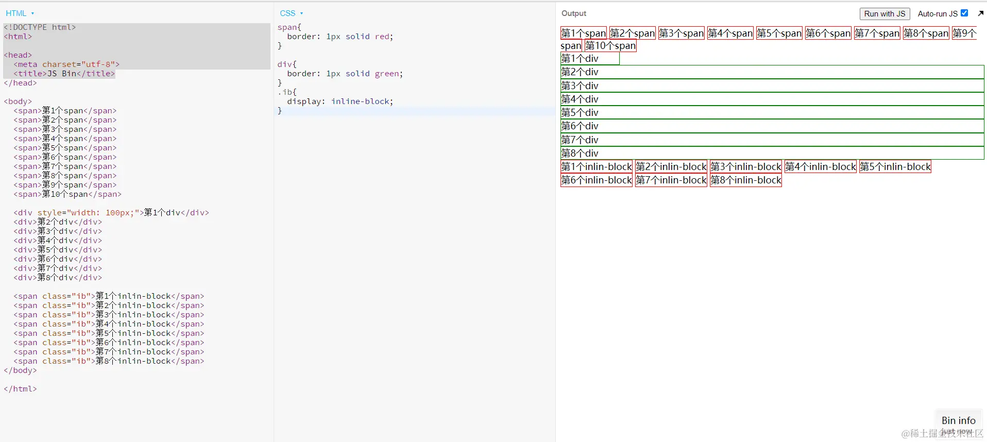Click the span{ selector line in CSS
Screen dimensions: 987x442
tap(290, 27)
